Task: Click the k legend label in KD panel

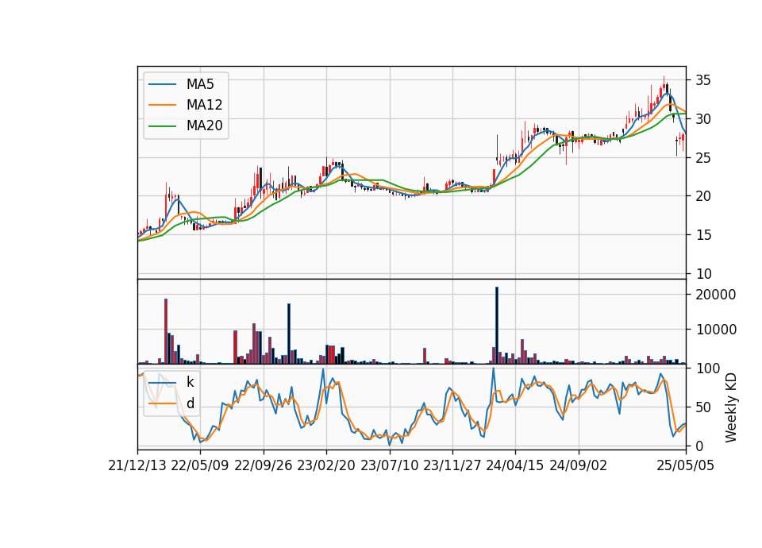Action: pos(190,382)
